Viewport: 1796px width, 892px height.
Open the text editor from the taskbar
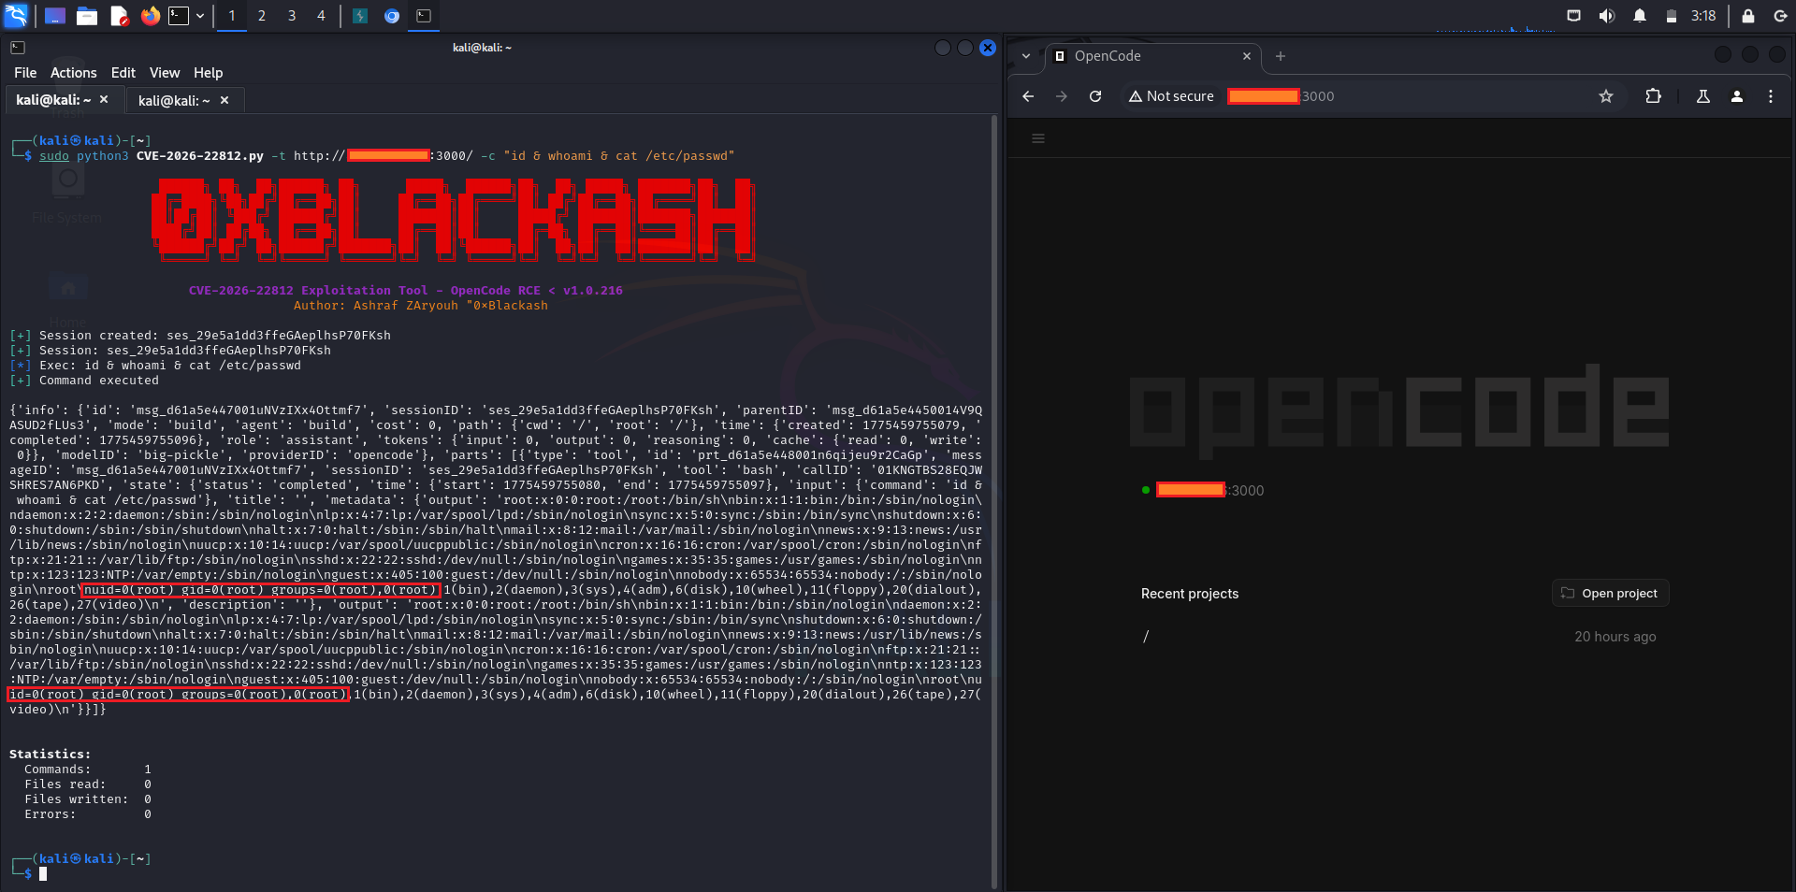[118, 16]
